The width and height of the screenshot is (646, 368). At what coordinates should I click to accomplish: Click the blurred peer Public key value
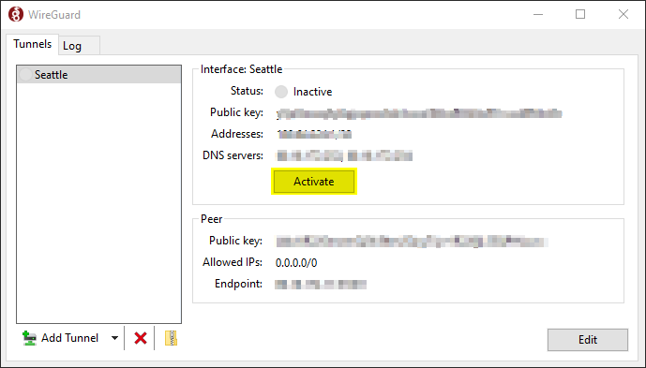[x=412, y=242]
